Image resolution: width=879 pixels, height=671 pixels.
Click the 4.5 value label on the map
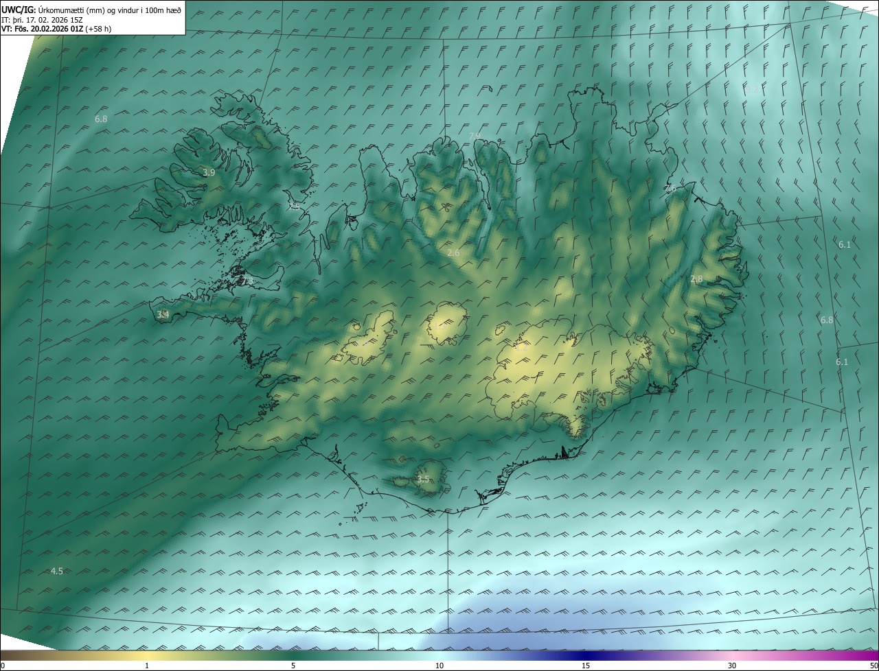[57, 571]
